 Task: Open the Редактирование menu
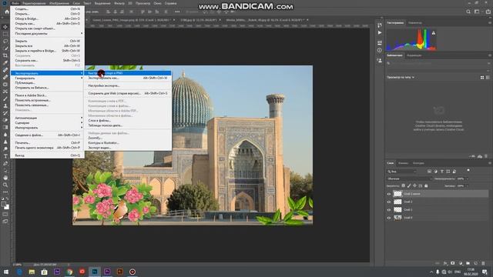click(x=34, y=3)
